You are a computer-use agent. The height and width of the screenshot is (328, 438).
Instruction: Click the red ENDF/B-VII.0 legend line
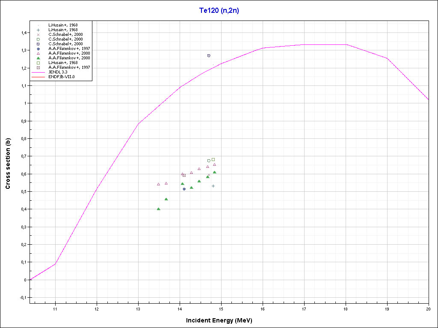(38, 77)
